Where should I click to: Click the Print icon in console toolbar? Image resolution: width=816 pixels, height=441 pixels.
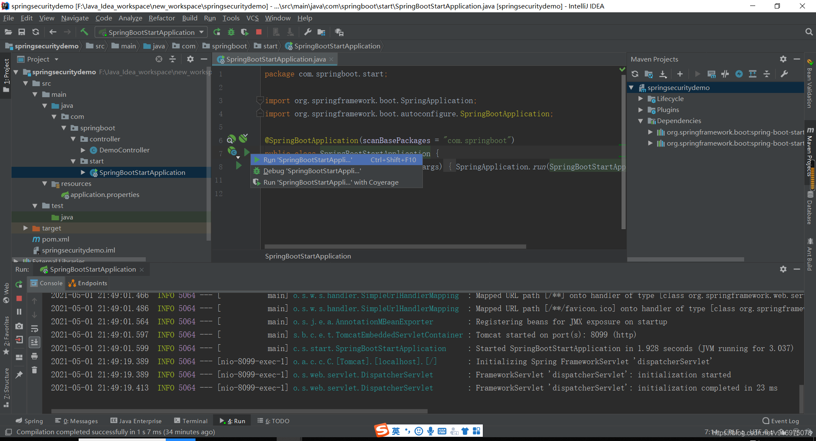[x=34, y=356]
